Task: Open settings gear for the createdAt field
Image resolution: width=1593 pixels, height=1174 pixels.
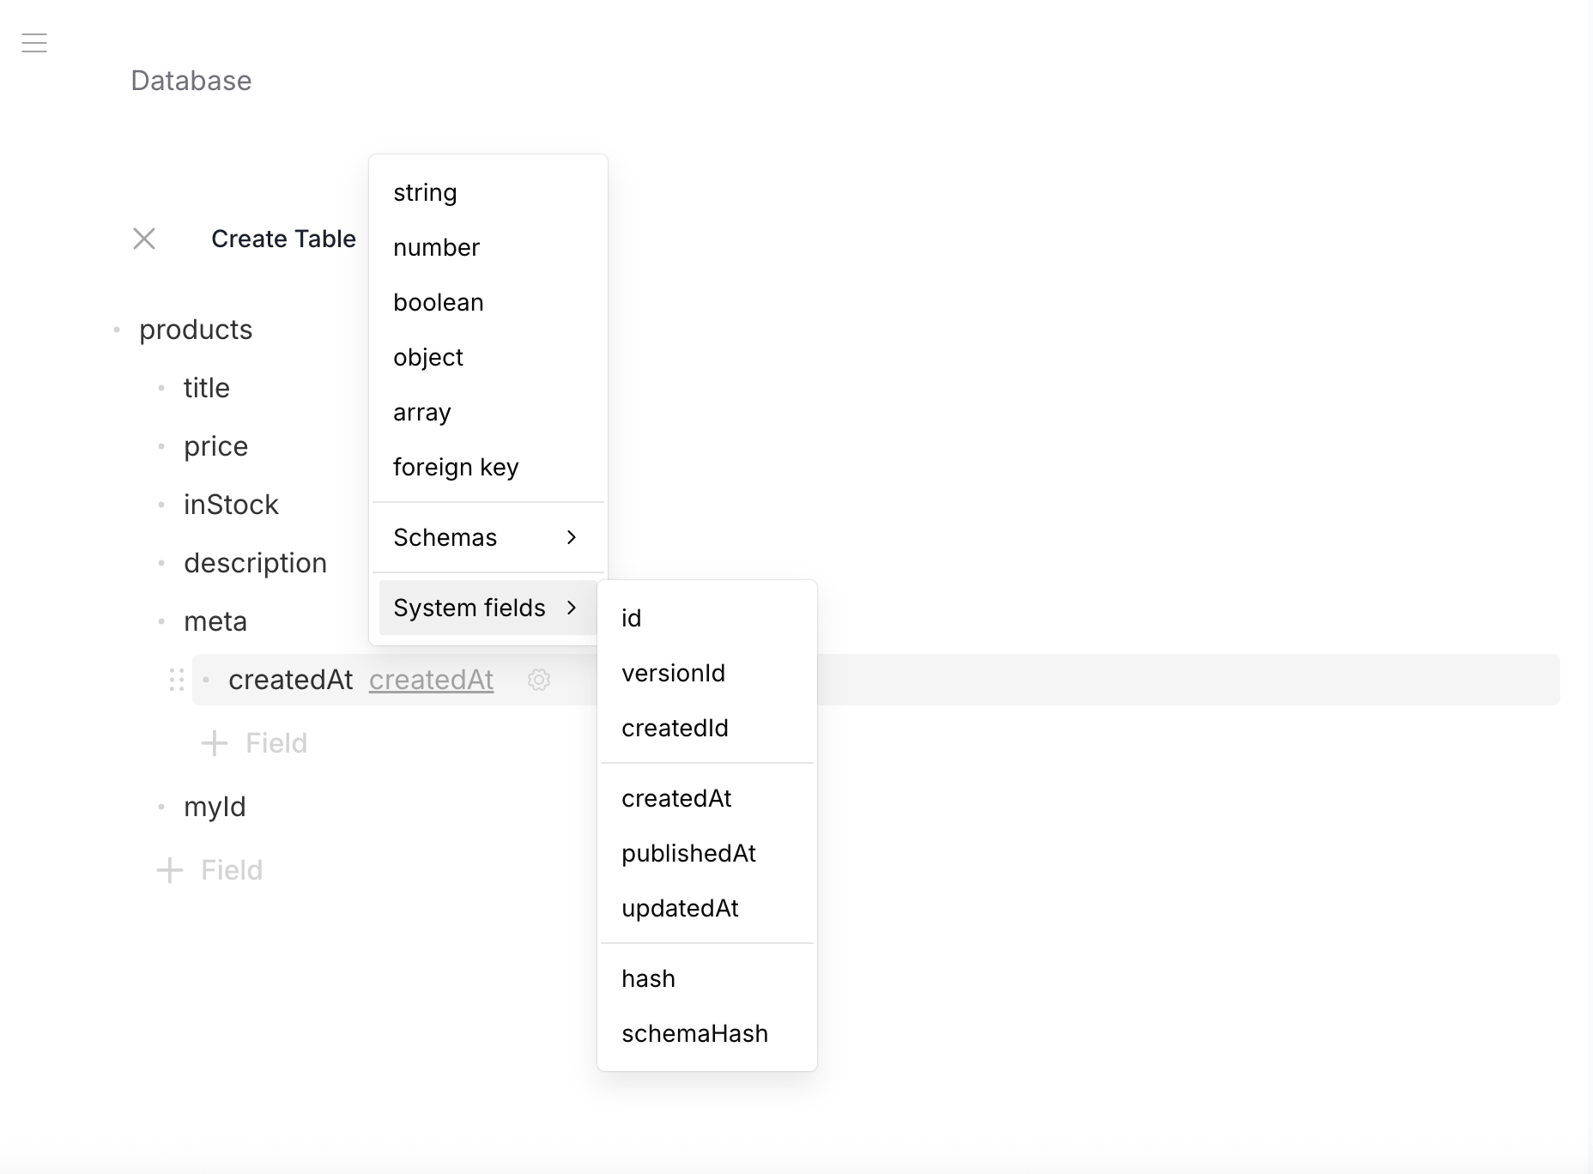Action: 538,680
